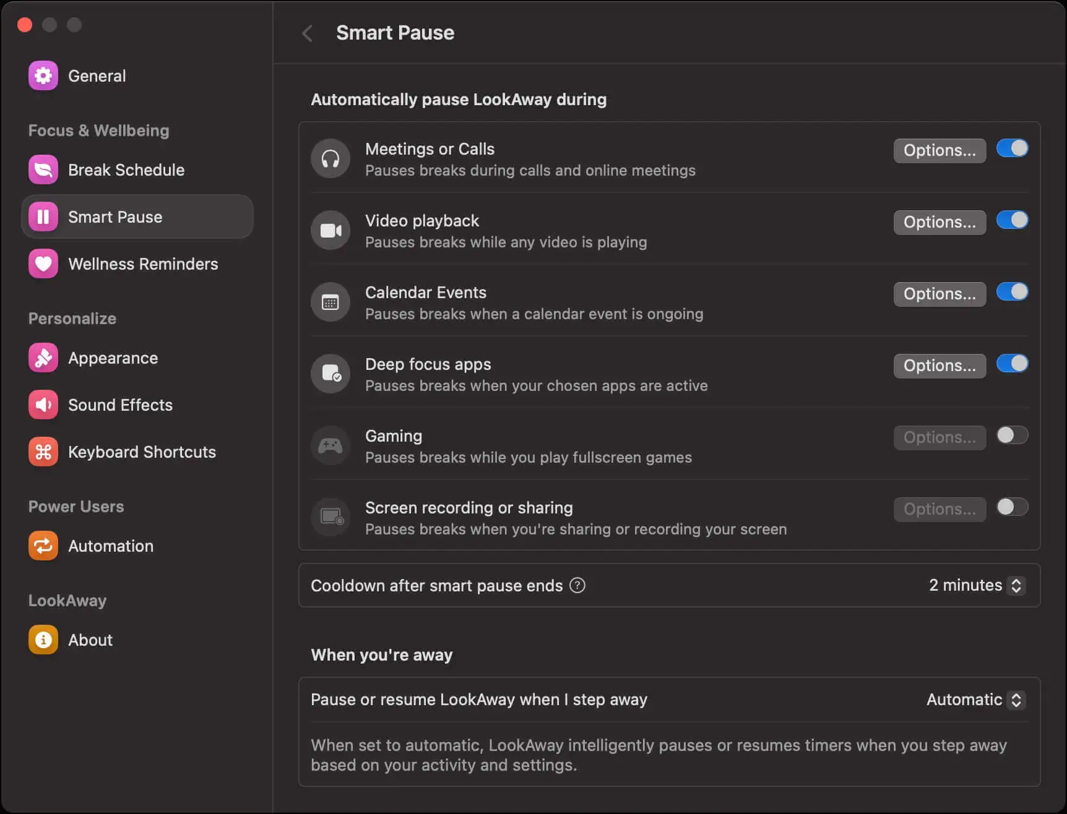Disable the Video playback toggle
This screenshot has width=1067, height=814.
(1012, 220)
